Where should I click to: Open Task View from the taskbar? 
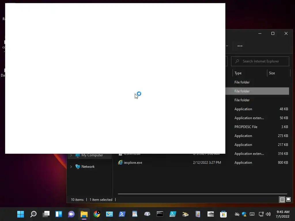[x=46, y=214]
